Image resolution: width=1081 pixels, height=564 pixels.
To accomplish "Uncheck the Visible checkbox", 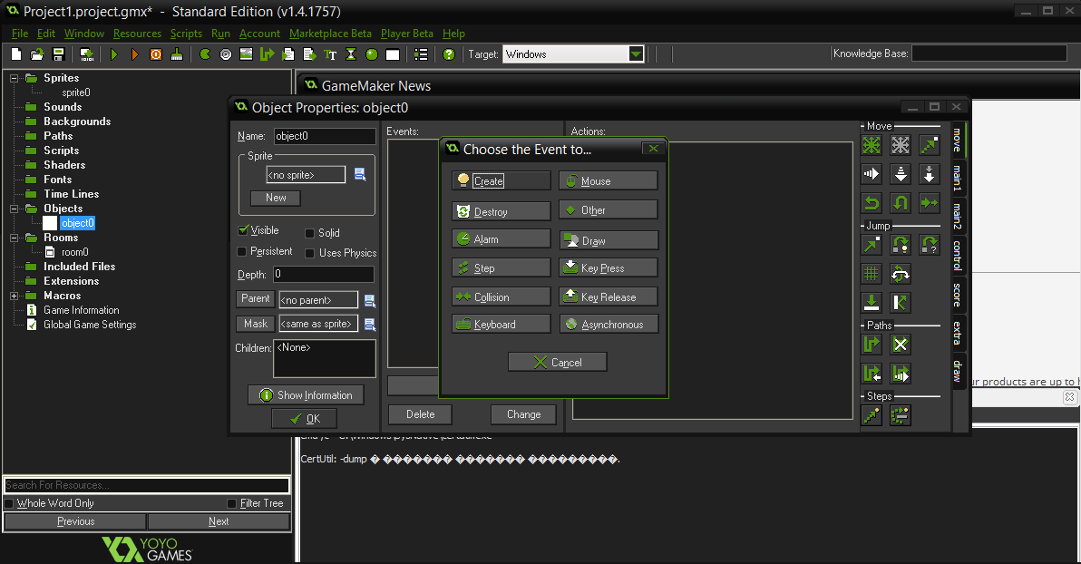I will (242, 230).
